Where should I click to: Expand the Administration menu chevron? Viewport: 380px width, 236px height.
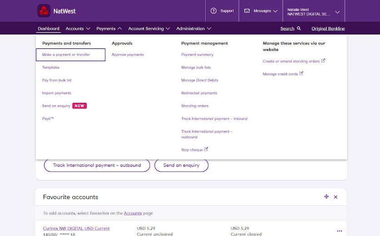(209, 29)
